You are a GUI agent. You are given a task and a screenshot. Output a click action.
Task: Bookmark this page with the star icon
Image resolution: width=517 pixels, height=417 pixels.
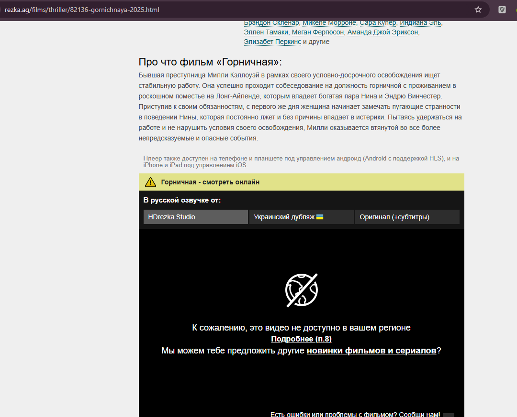pyautogui.click(x=478, y=10)
